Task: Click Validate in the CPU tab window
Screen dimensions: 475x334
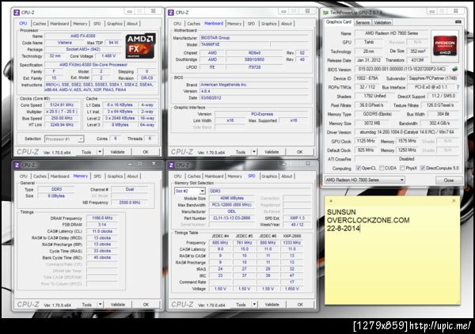Action: click(x=117, y=152)
